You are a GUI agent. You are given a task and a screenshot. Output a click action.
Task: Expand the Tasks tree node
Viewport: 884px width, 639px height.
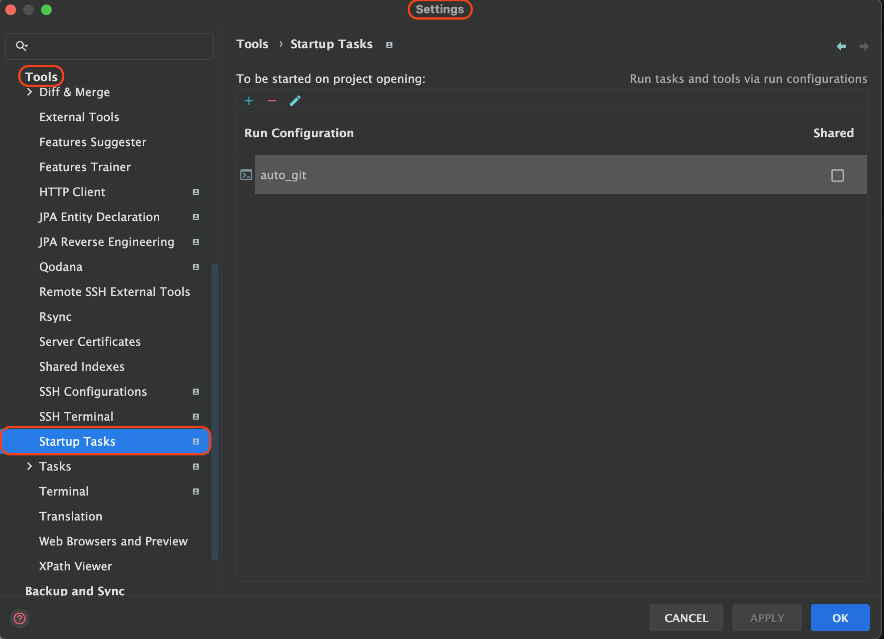29,466
